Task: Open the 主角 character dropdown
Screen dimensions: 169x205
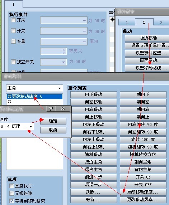Action: click(34, 88)
